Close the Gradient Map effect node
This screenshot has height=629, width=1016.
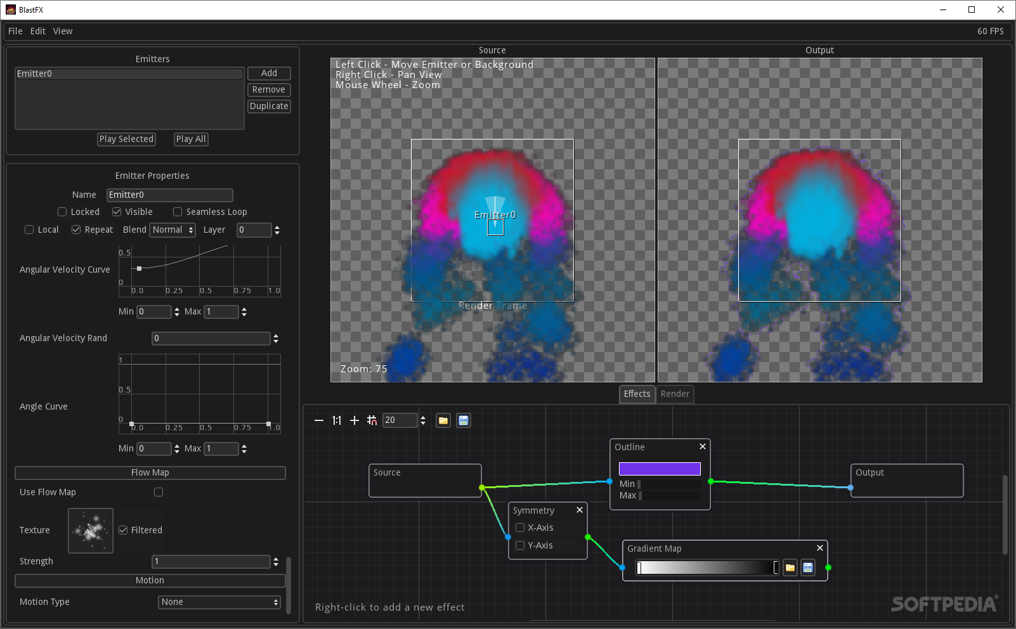tap(820, 548)
